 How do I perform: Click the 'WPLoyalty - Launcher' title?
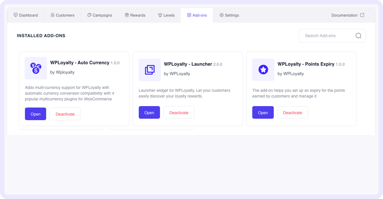188,64
